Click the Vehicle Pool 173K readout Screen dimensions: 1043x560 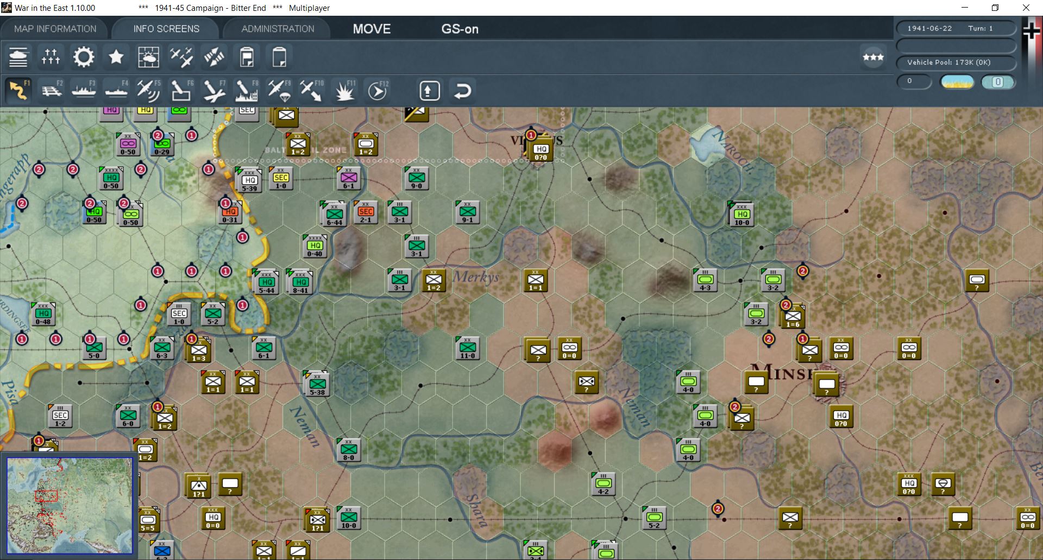[x=956, y=62]
